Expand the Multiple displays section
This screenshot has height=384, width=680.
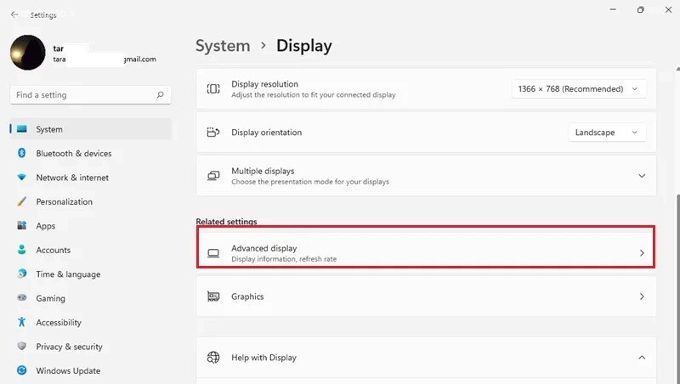tap(642, 176)
